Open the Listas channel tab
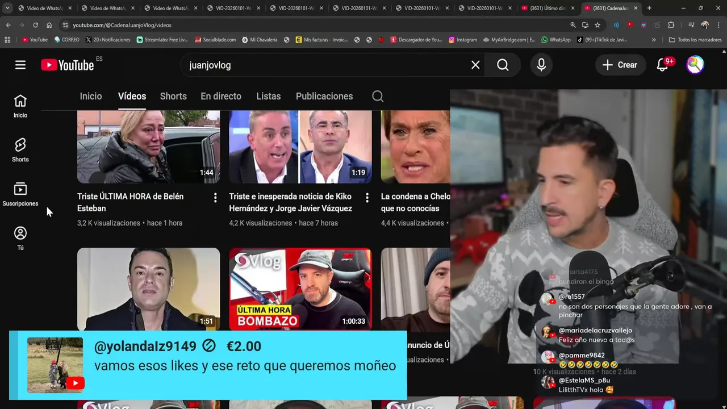This screenshot has height=409, width=727. (x=269, y=96)
